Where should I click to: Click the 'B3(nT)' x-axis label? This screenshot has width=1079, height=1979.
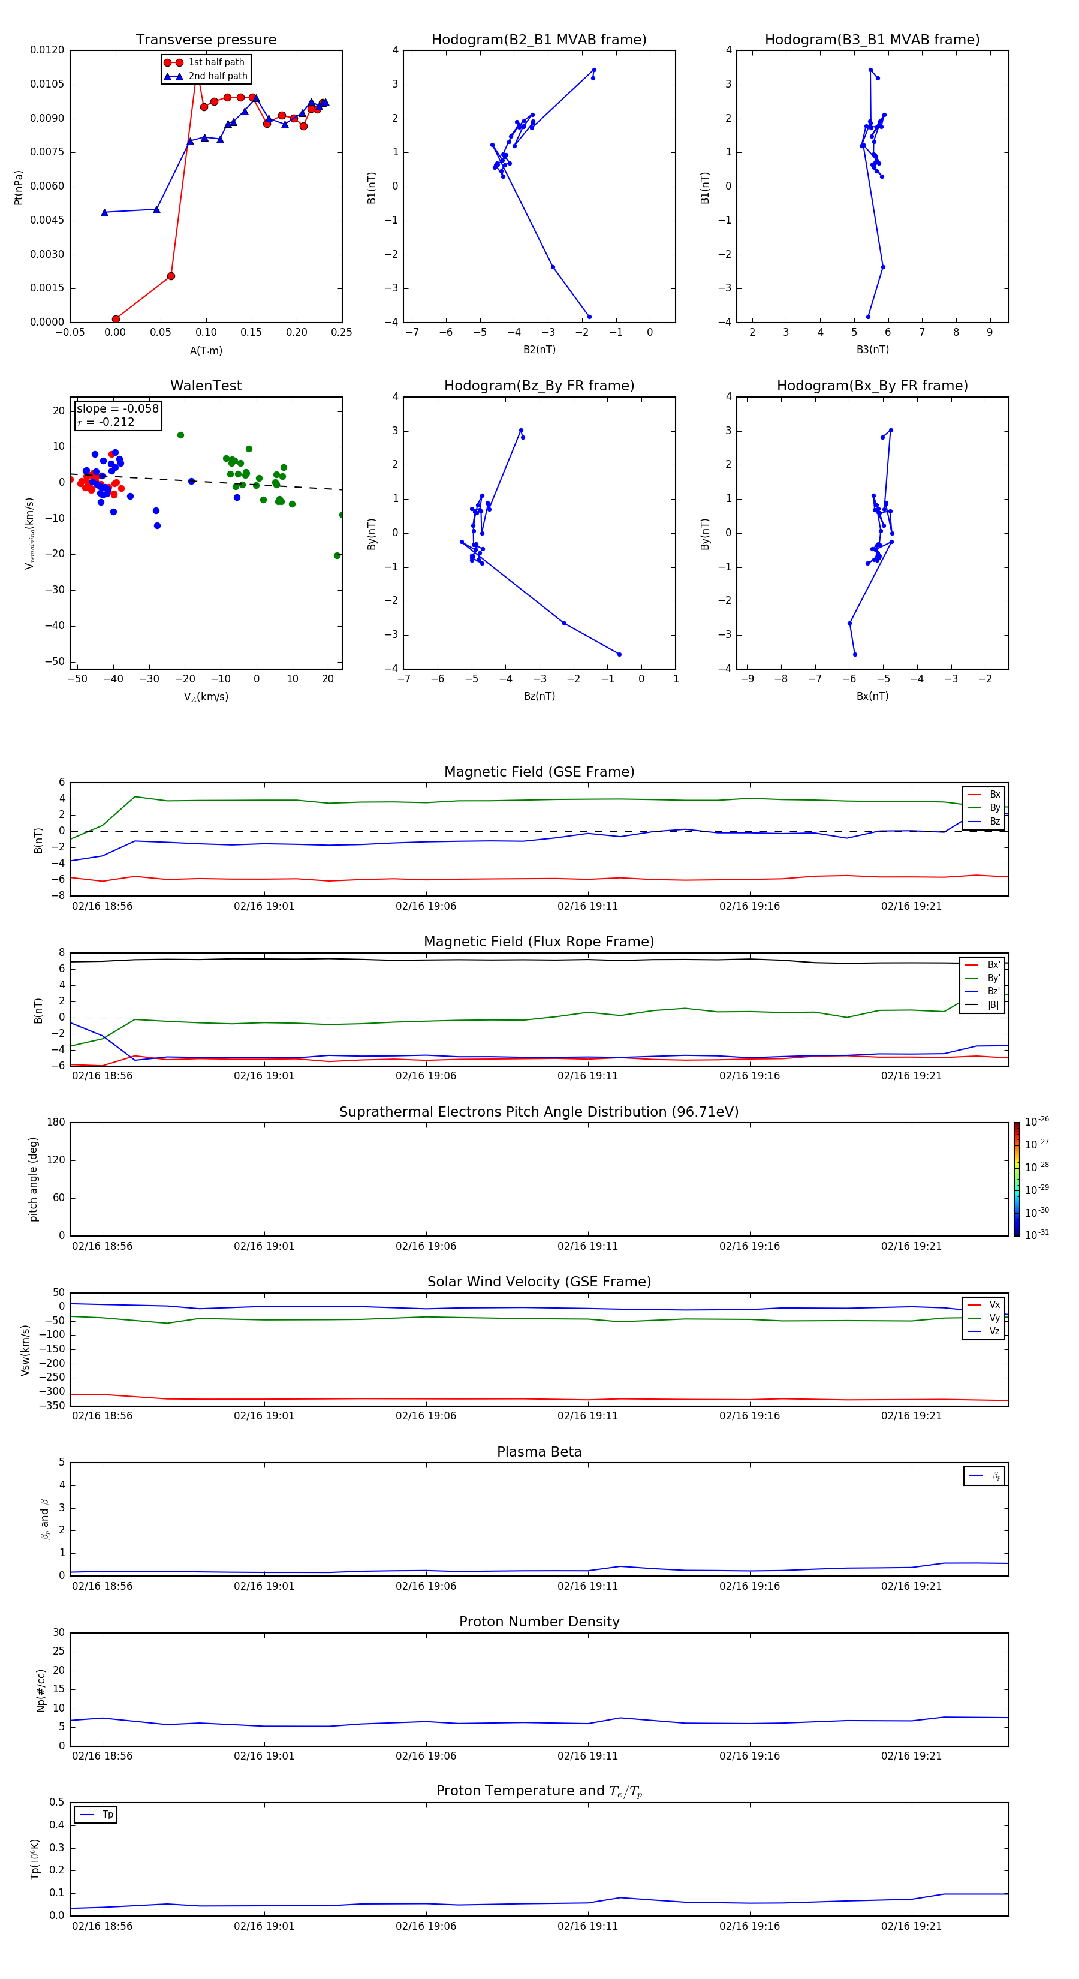click(872, 350)
